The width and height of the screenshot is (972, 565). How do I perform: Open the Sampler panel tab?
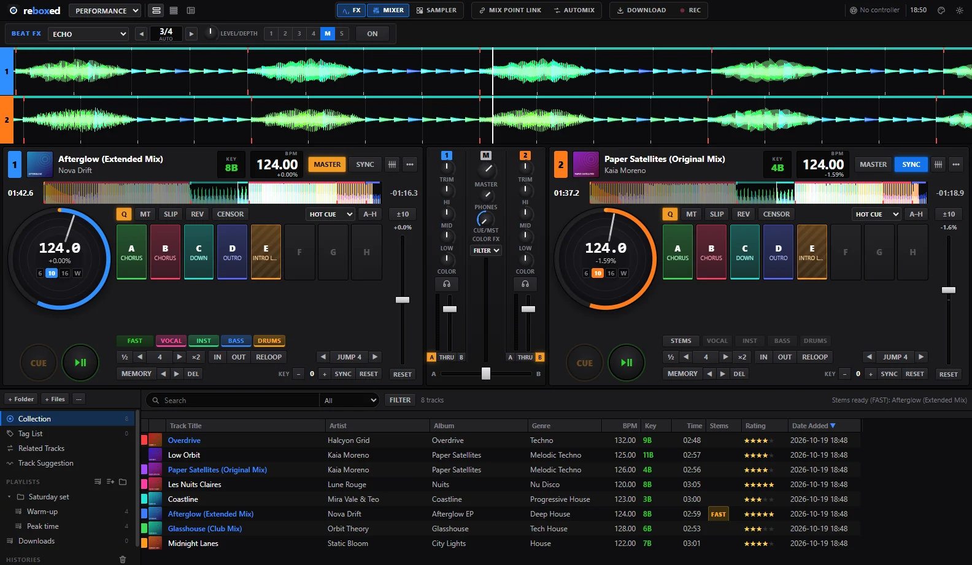pyautogui.click(x=437, y=10)
